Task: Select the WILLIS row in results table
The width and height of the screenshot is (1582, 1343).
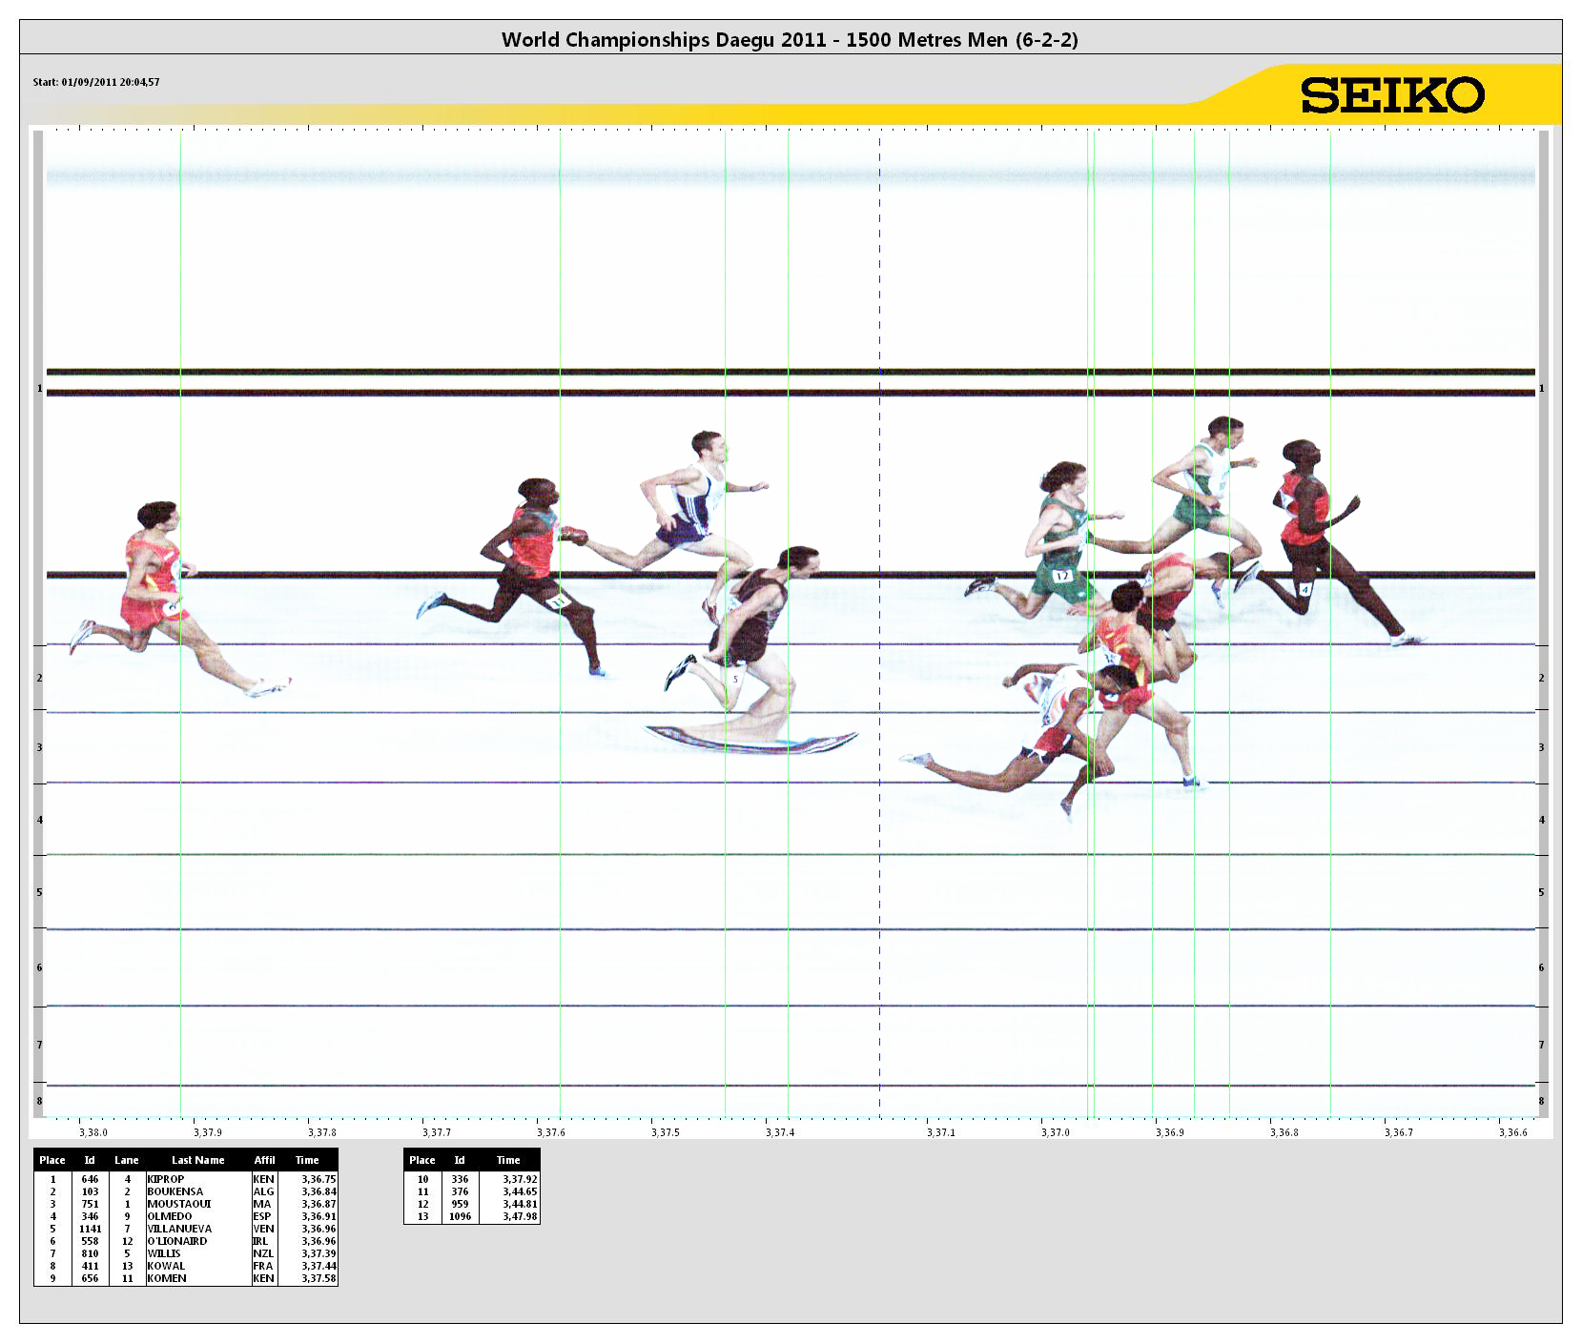Action: (x=186, y=1253)
